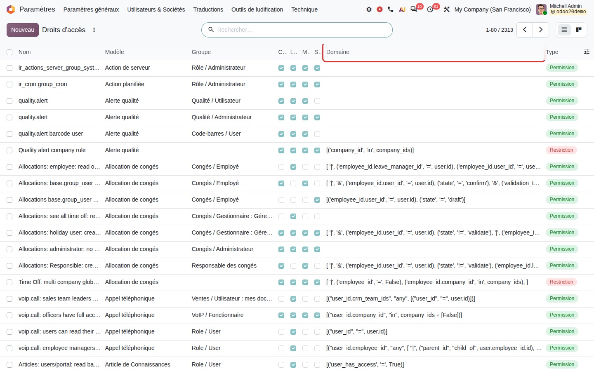Click the search magnifier icon
This screenshot has width=594, height=371.
click(x=211, y=30)
